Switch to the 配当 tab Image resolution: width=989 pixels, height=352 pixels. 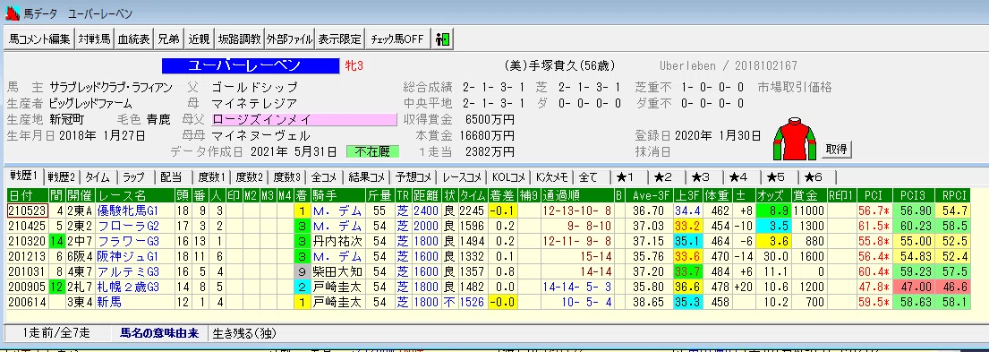click(x=171, y=177)
